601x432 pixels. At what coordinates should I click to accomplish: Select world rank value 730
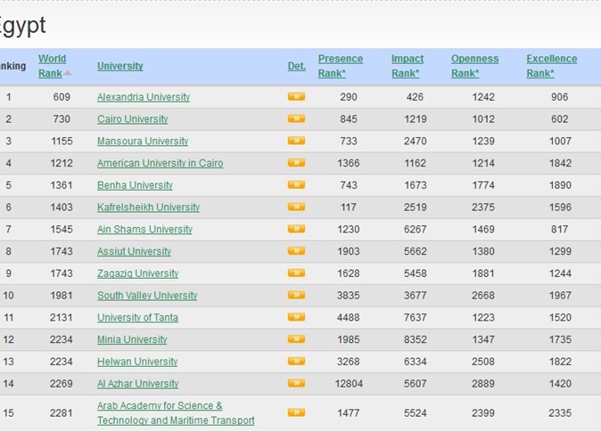point(62,119)
